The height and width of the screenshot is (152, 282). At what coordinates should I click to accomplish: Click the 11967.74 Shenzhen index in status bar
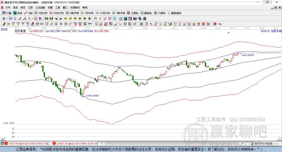click(62, 143)
